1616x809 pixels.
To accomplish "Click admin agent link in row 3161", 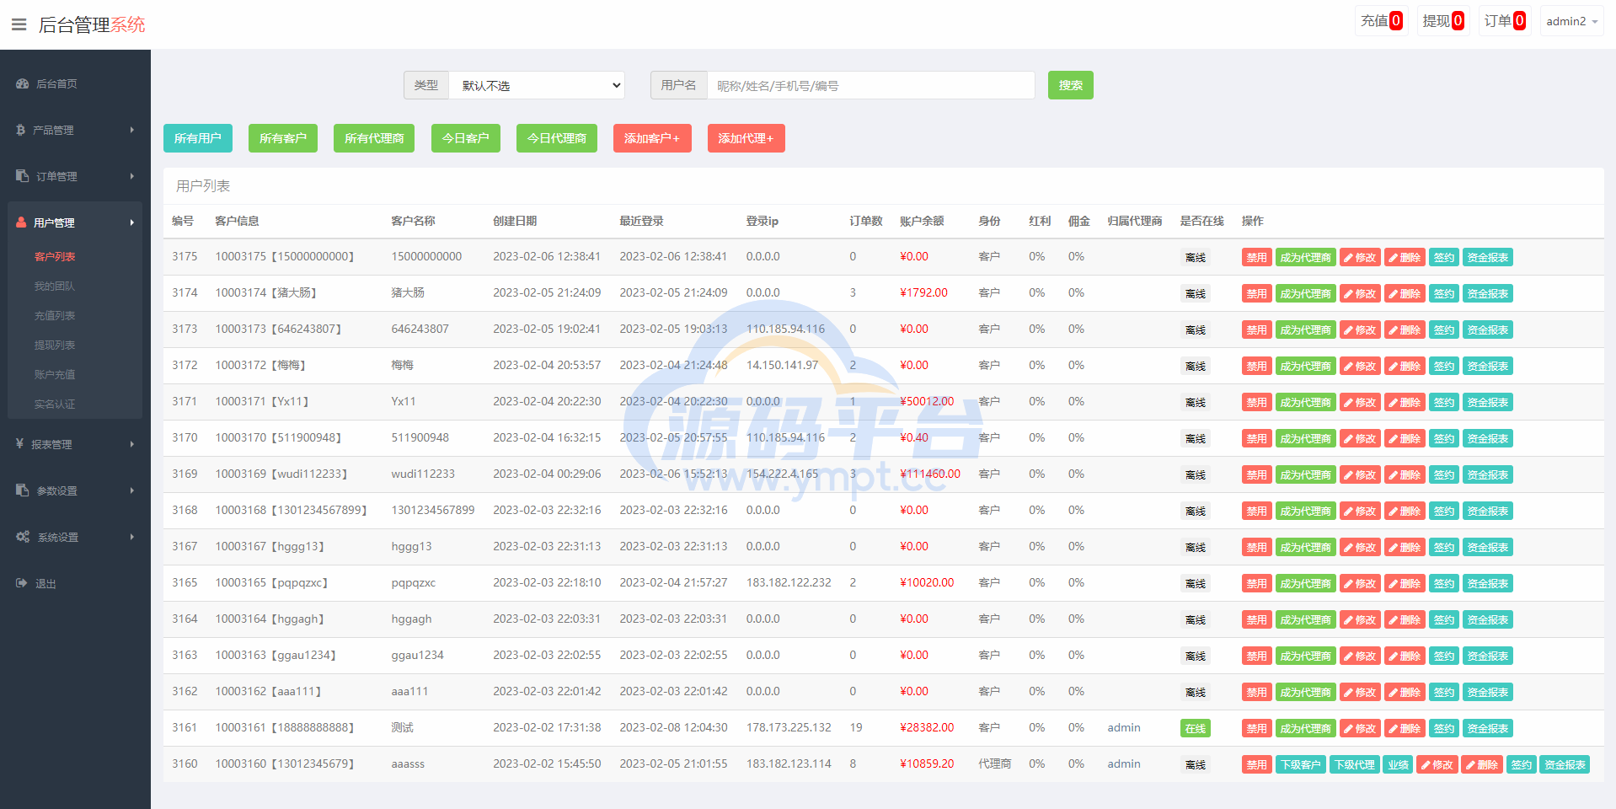I will (1124, 728).
